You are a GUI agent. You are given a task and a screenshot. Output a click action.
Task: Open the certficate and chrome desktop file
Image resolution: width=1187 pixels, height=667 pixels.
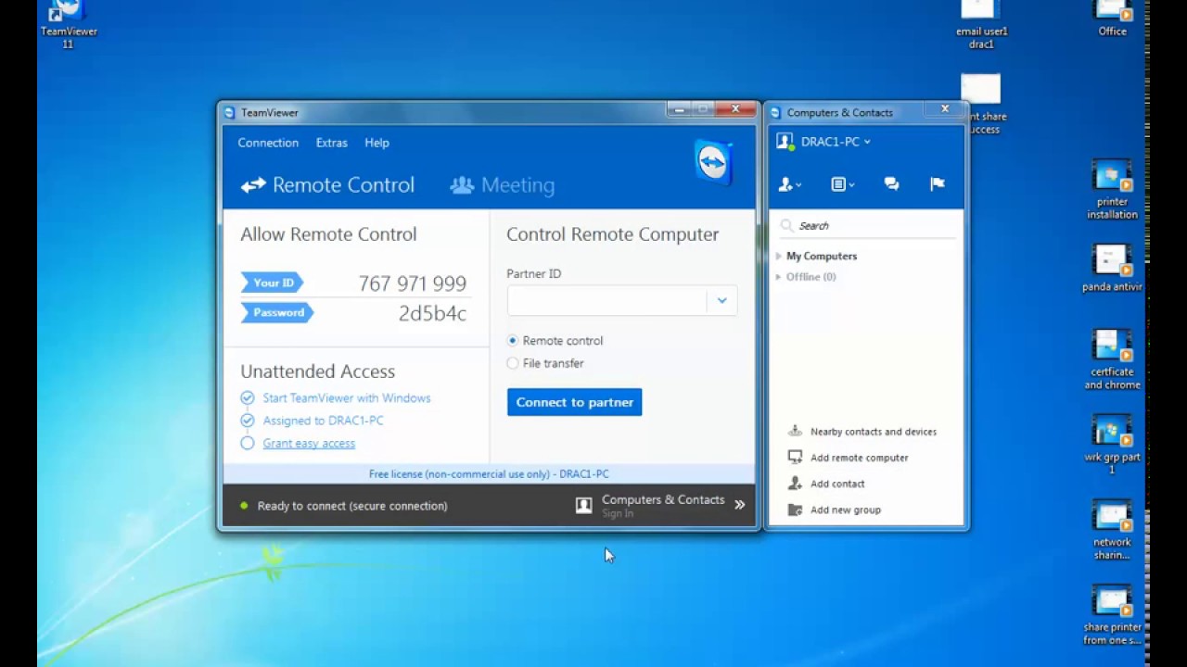tap(1113, 359)
